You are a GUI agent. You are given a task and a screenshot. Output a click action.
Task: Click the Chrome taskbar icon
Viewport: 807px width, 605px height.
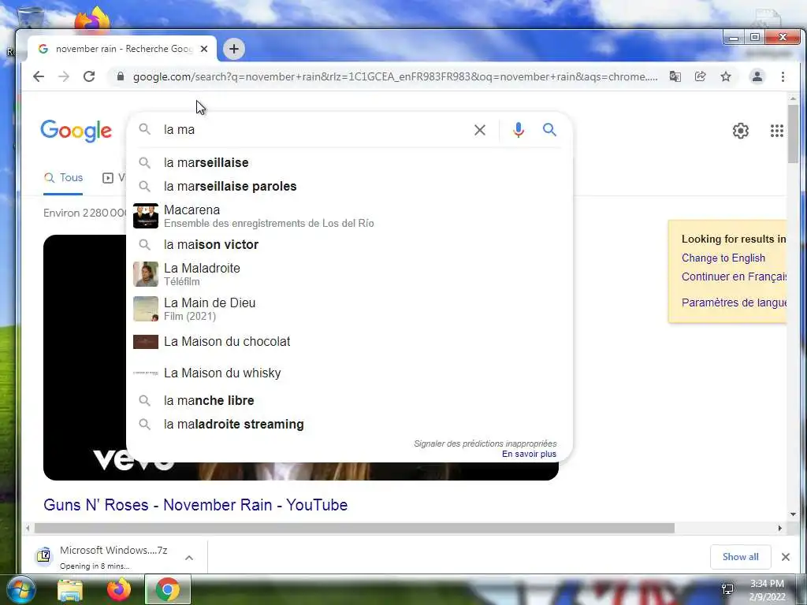[x=168, y=590]
